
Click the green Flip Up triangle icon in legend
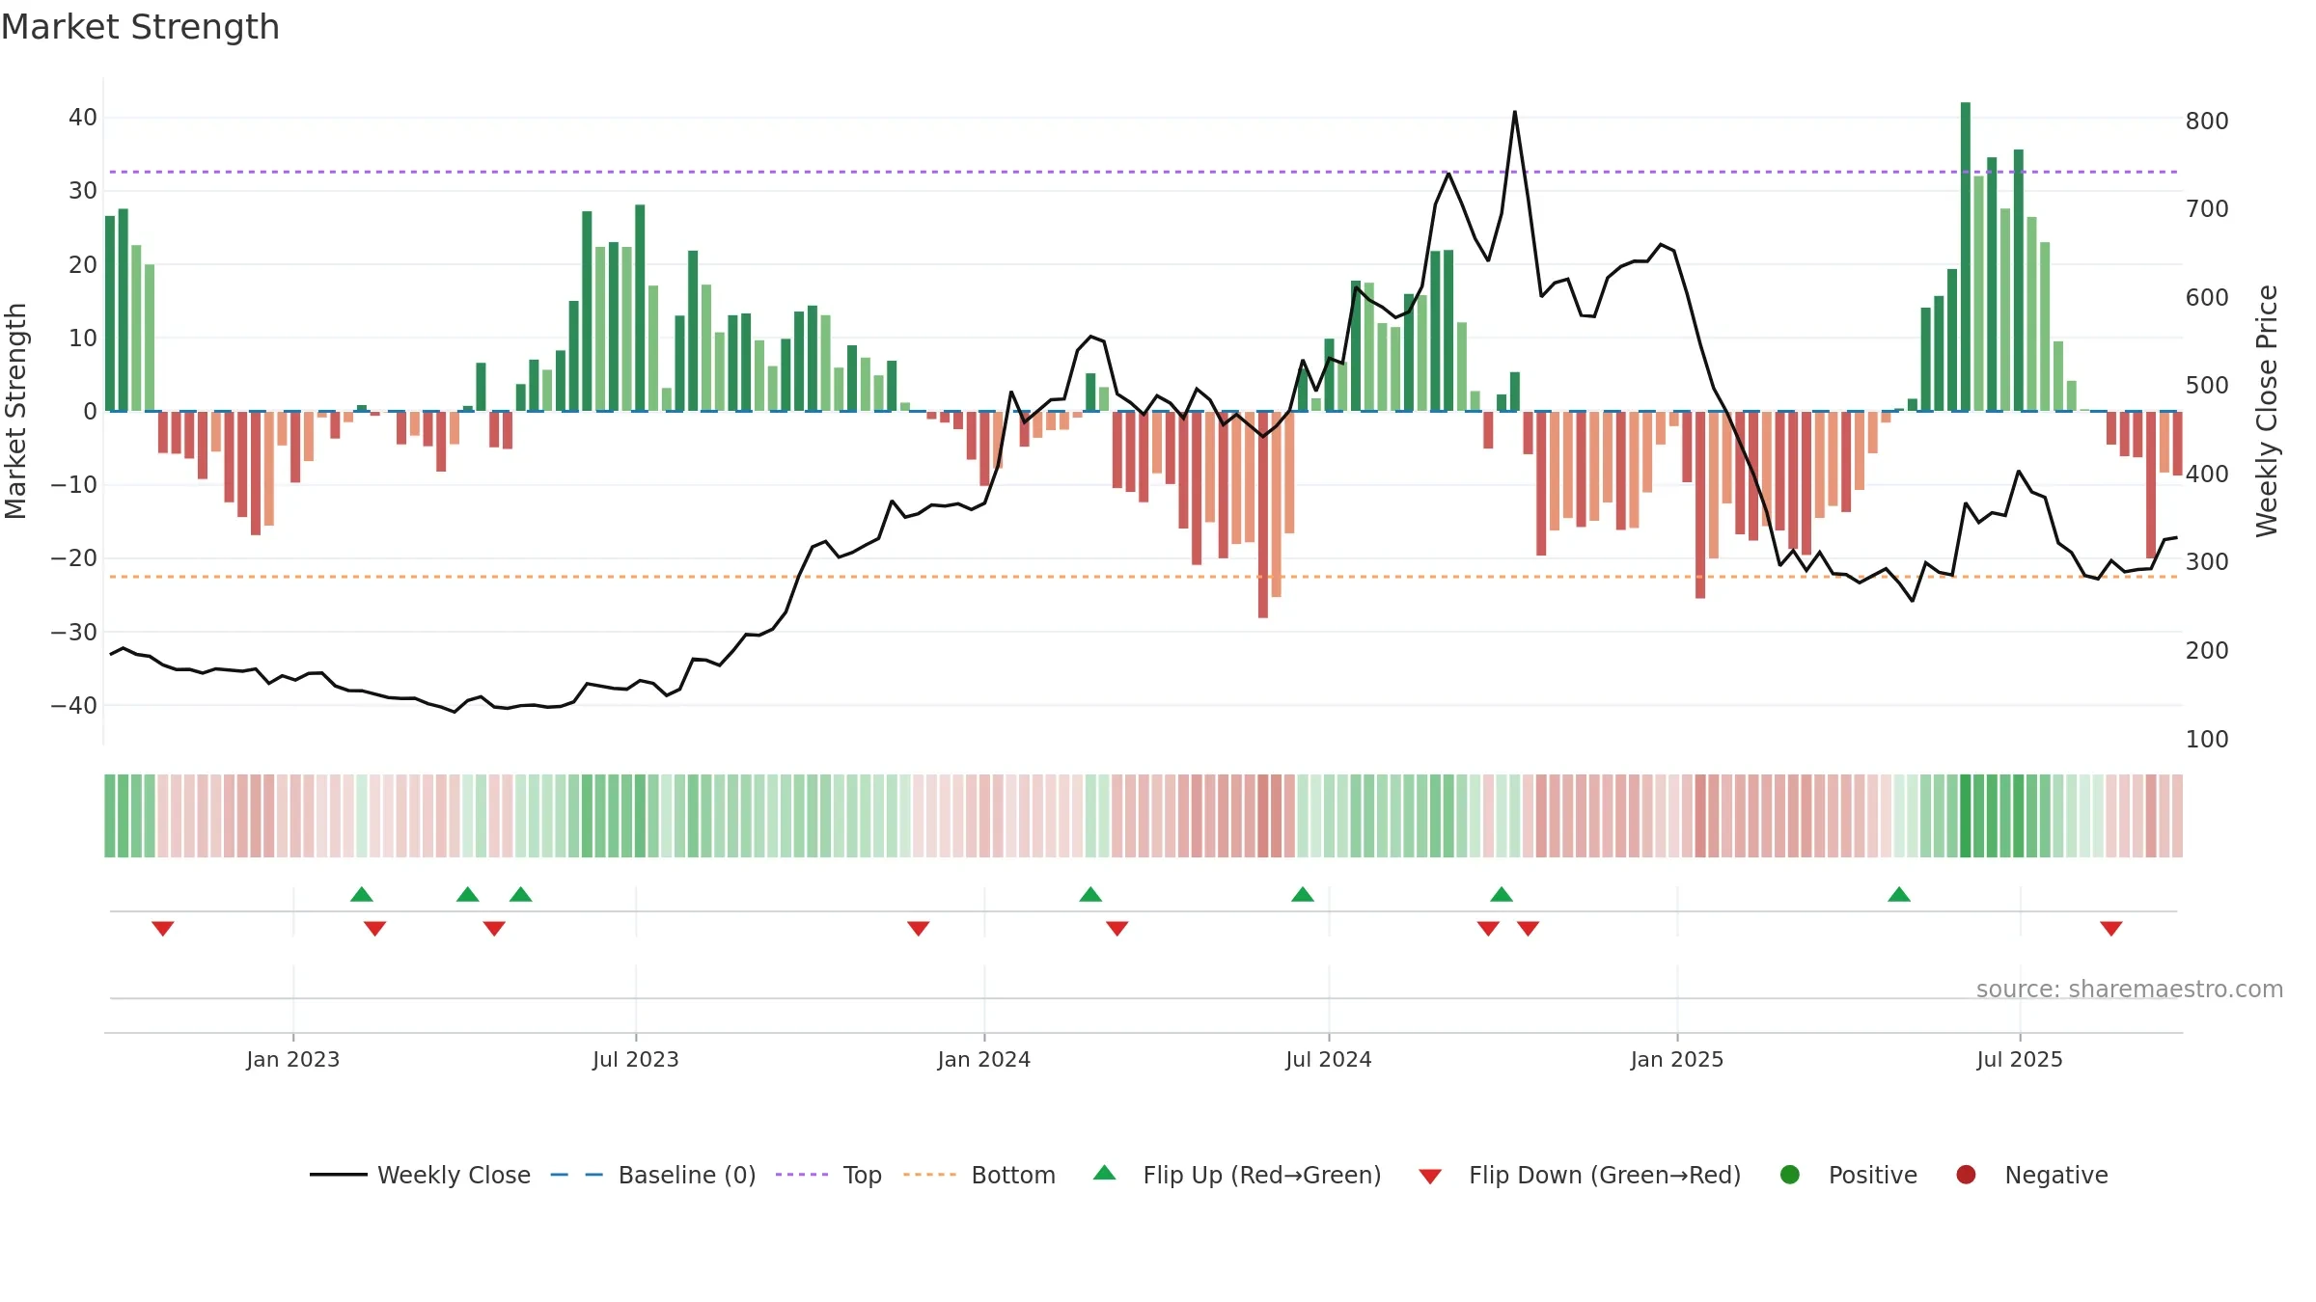1105,1173
